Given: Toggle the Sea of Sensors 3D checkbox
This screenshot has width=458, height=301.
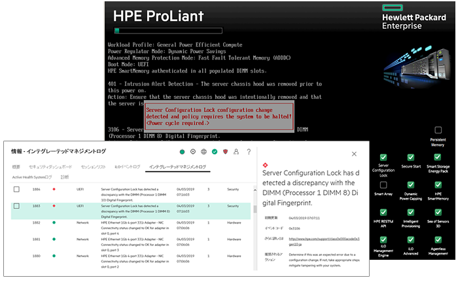Looking at the screenshot, I should click(438, 213).
